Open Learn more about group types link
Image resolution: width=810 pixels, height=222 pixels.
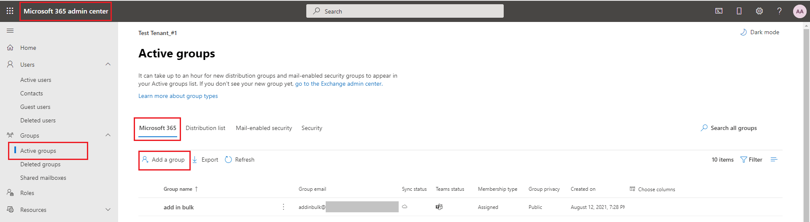[178, 96]
